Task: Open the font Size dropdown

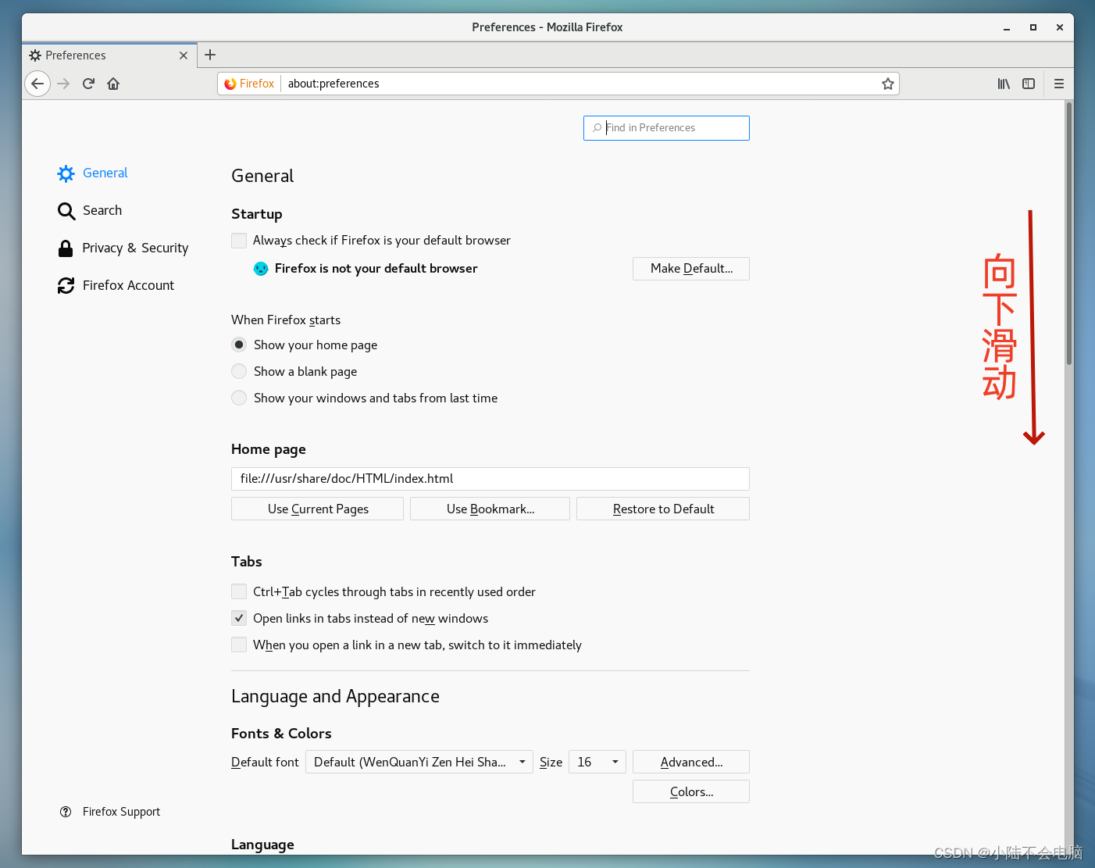Action: click(597, 762)
